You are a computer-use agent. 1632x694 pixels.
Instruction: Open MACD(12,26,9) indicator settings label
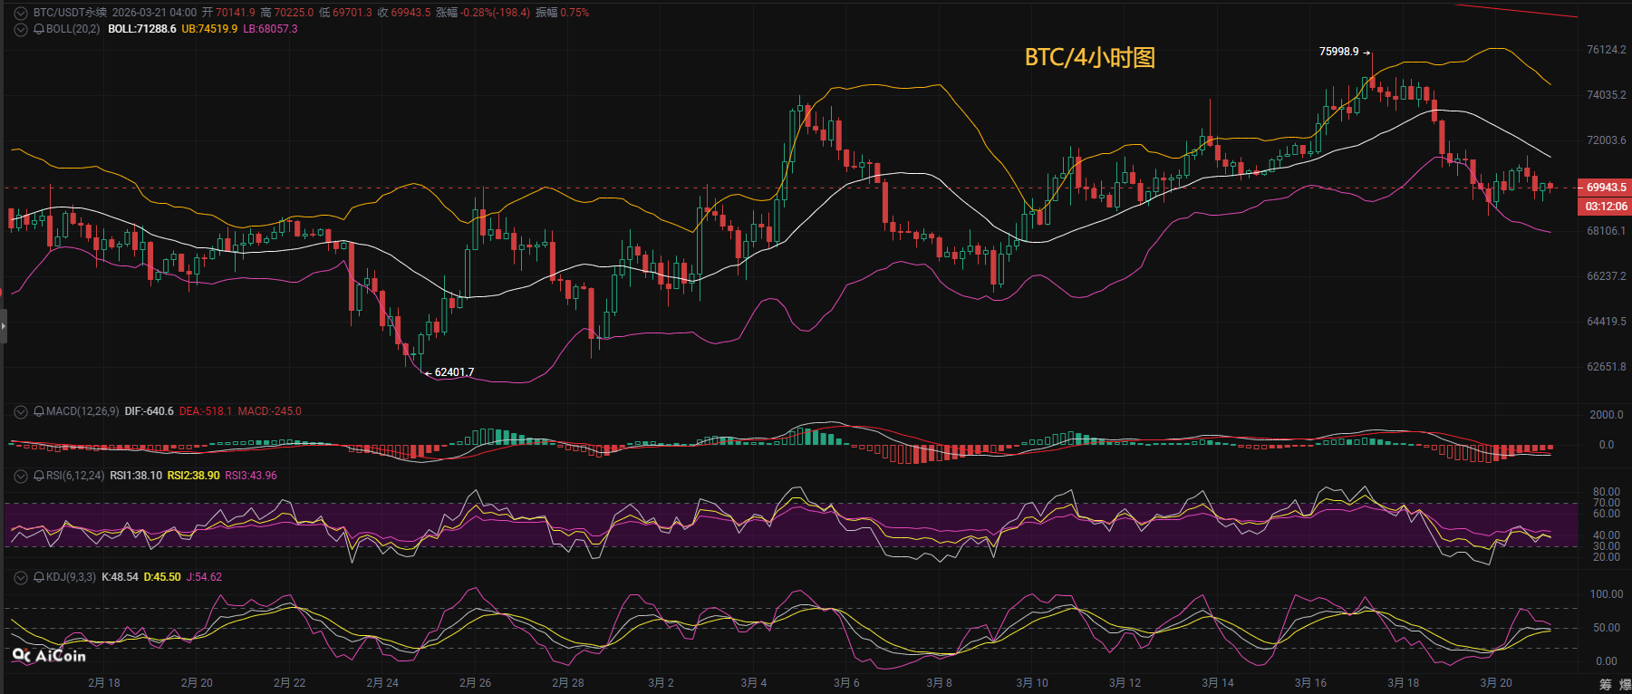click(82, 411)
